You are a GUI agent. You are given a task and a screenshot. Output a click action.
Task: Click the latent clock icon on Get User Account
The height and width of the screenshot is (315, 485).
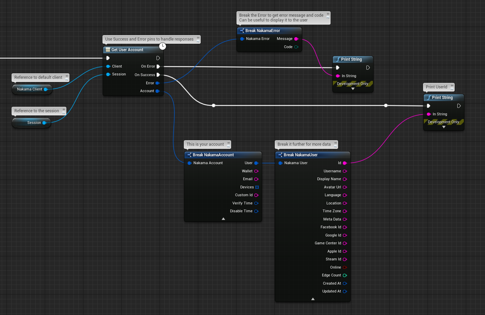point(163,46)
